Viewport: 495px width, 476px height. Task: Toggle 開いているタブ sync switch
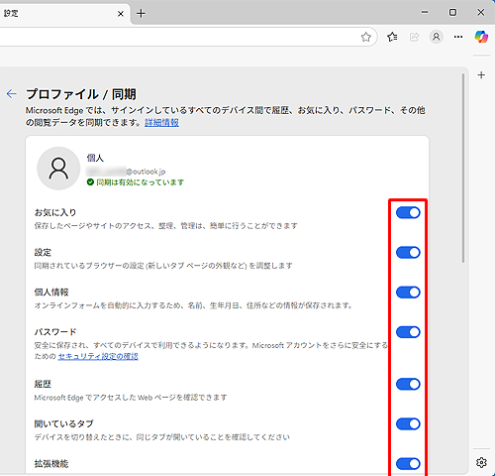(x=408, y=423)
